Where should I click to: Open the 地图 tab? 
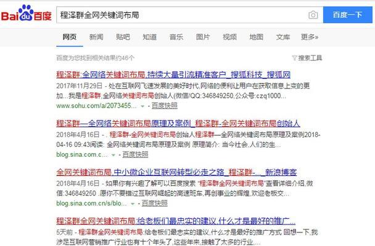(257, 37)
